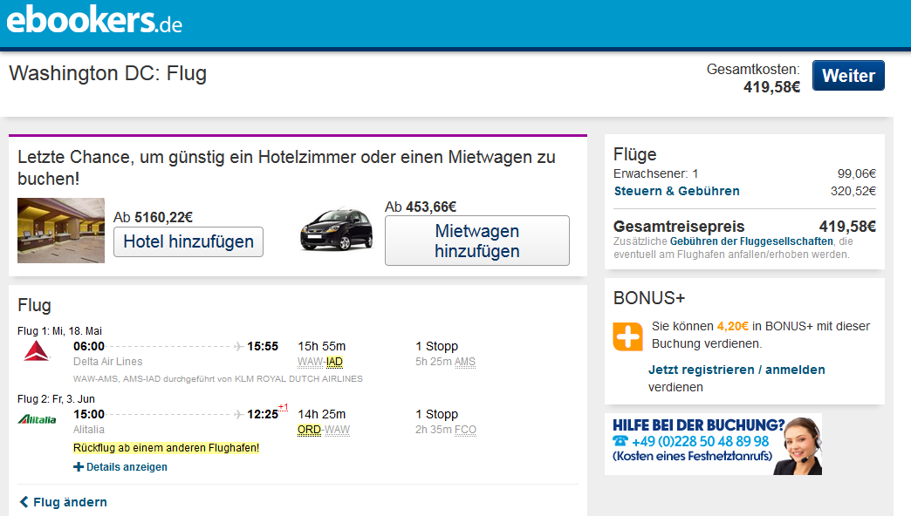
Task: Go back via Flug ändern link
Action: 71,502
